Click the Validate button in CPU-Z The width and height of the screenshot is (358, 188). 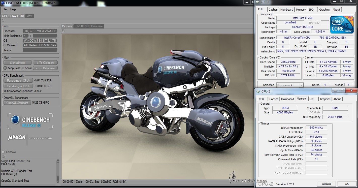[x=327, y=184]
